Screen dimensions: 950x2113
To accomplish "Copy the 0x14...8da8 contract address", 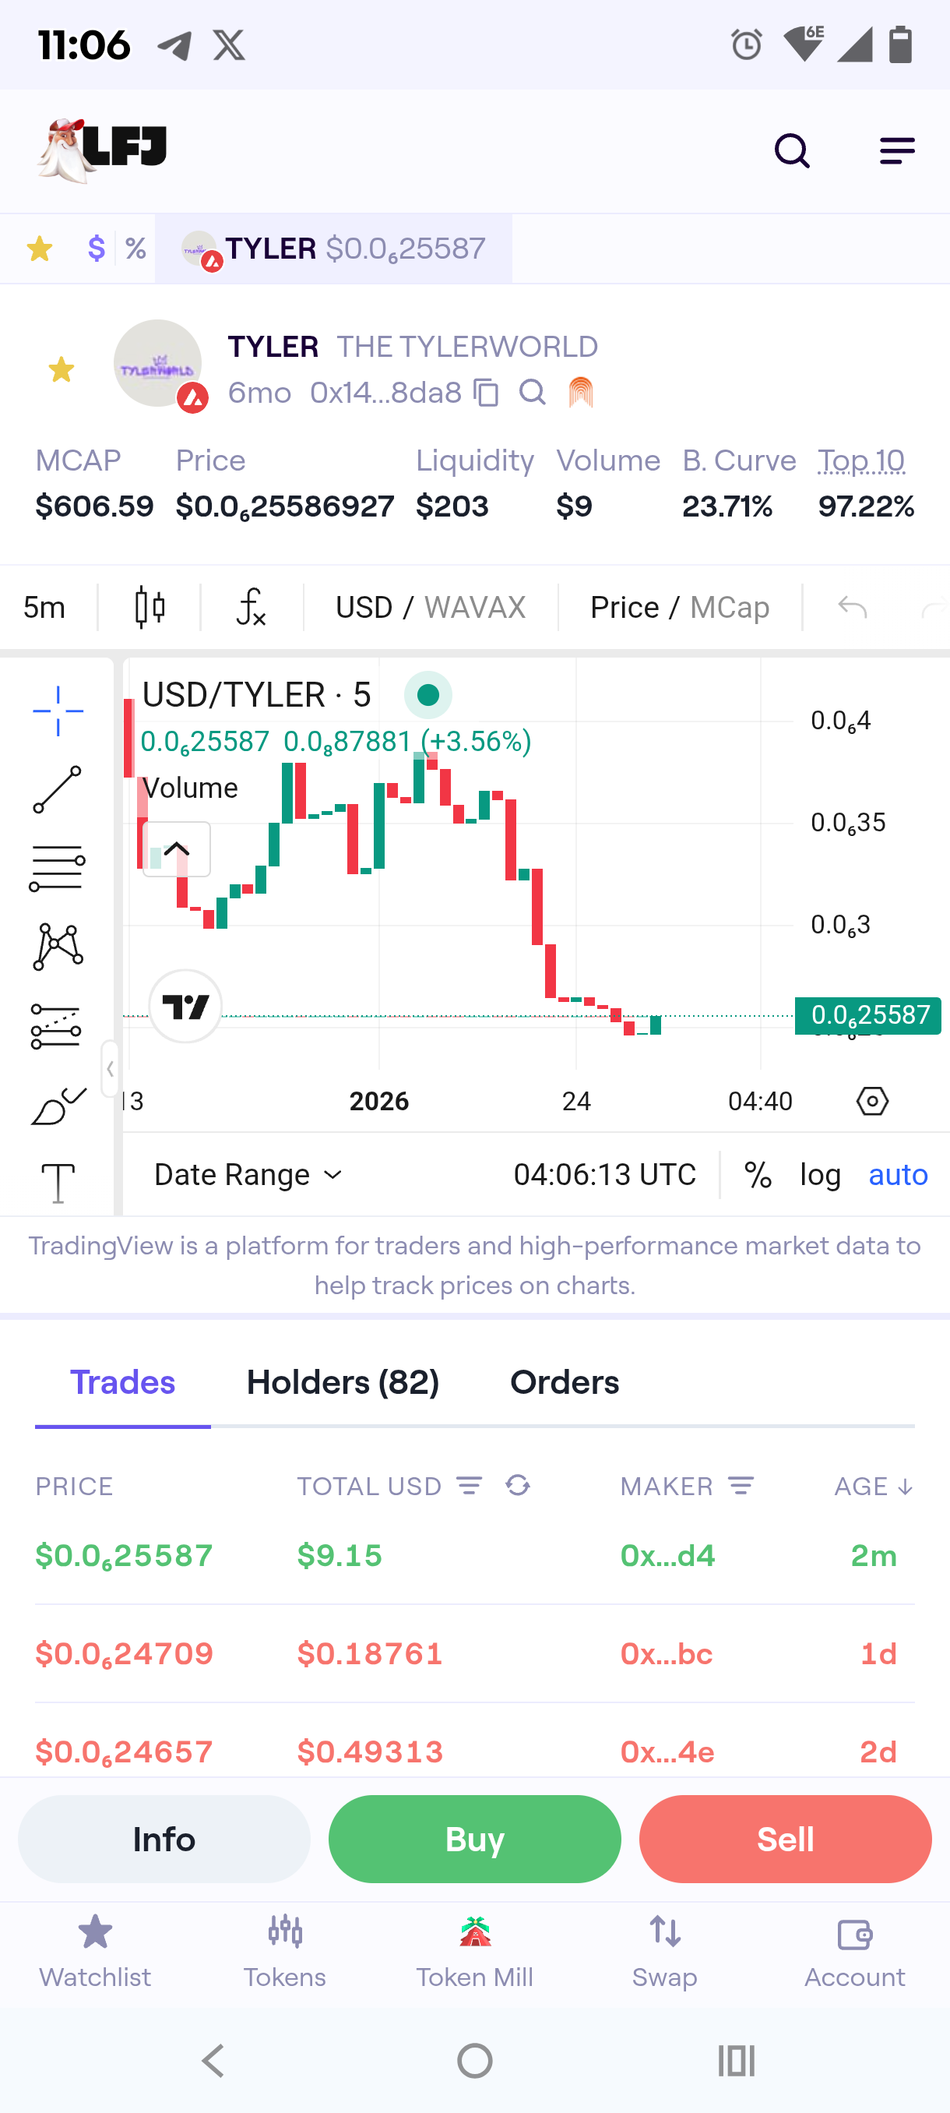I will [486, 393].
